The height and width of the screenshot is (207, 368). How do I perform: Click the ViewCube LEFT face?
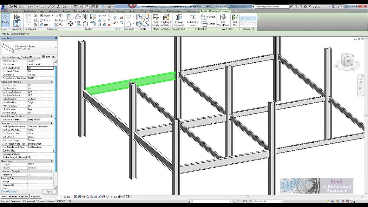(x=349, y=61)
